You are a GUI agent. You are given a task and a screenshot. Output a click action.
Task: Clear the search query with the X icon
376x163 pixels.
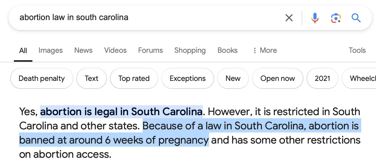click(289, 18)
